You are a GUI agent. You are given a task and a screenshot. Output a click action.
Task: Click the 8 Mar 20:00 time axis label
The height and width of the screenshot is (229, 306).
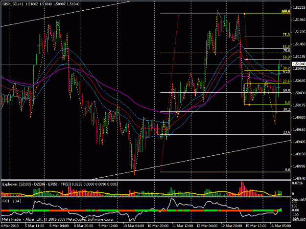click(84, 226)
